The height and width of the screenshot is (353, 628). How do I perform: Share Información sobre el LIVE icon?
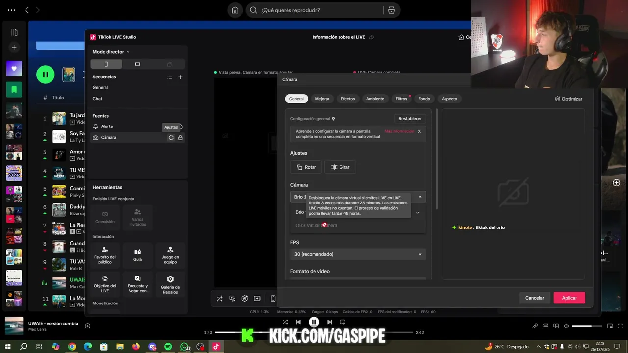click(371, 37)
